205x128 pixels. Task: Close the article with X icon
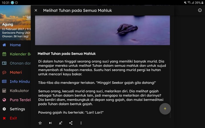coord(36,10)
